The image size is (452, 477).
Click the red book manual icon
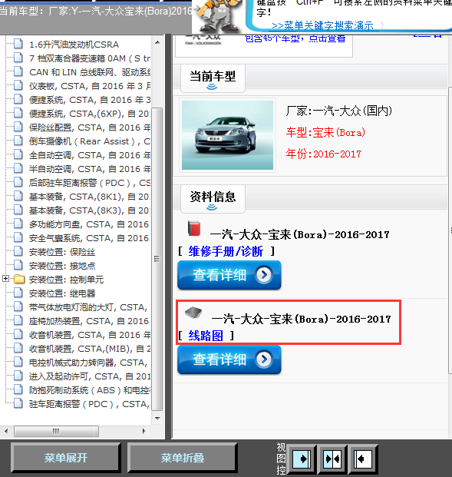click(194, 228)
